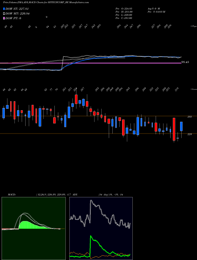
Task: Click the 228 price level label
Action: tap(190, 134)
